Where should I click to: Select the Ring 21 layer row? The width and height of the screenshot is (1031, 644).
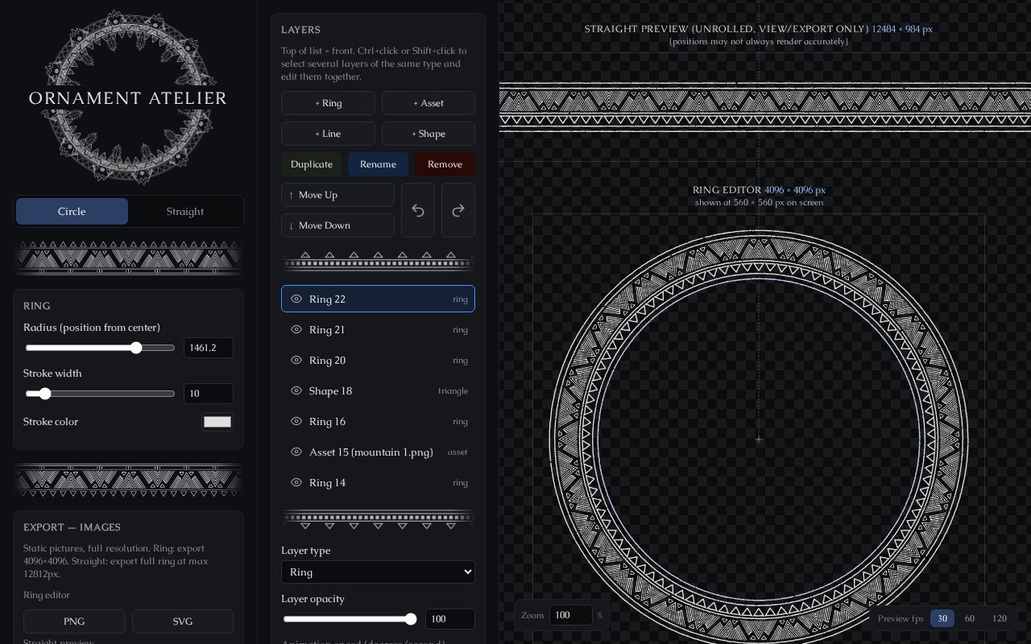[x=378, y=329]
